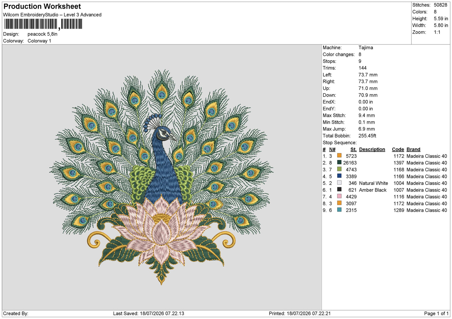Click the 'Color changes:' value 8
The image size is (452, 319).
pos(360,54)
